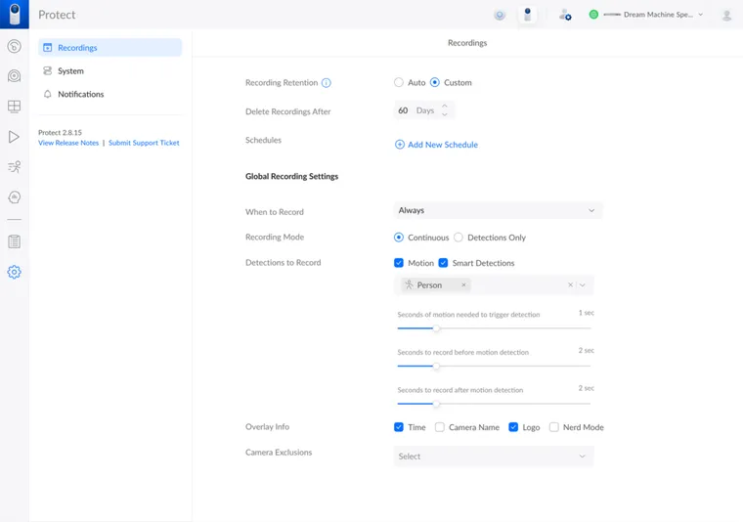
Task: Toggle the Time overlay checkbox
Action: click(399, 427)
